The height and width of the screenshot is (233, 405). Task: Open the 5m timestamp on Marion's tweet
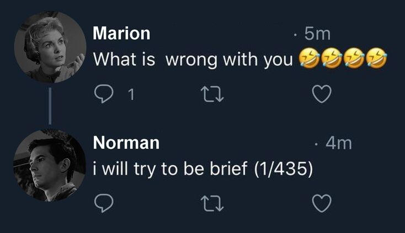[317, 34]
